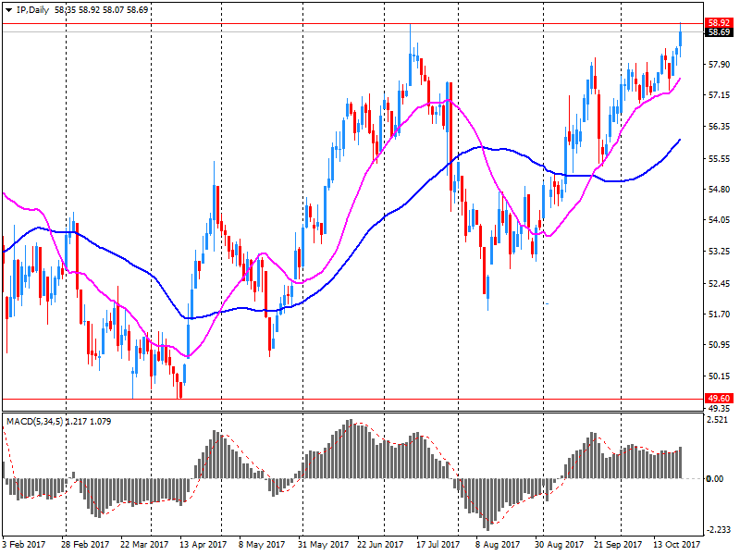
Task: Select the 22 Mar 2017 date label
Action: click(x=144, y=545)
